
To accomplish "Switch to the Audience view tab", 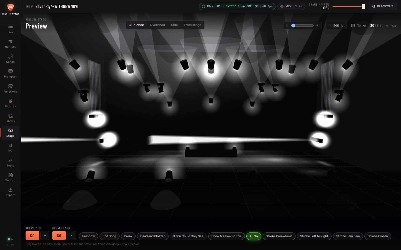I will tap(137, 25).
